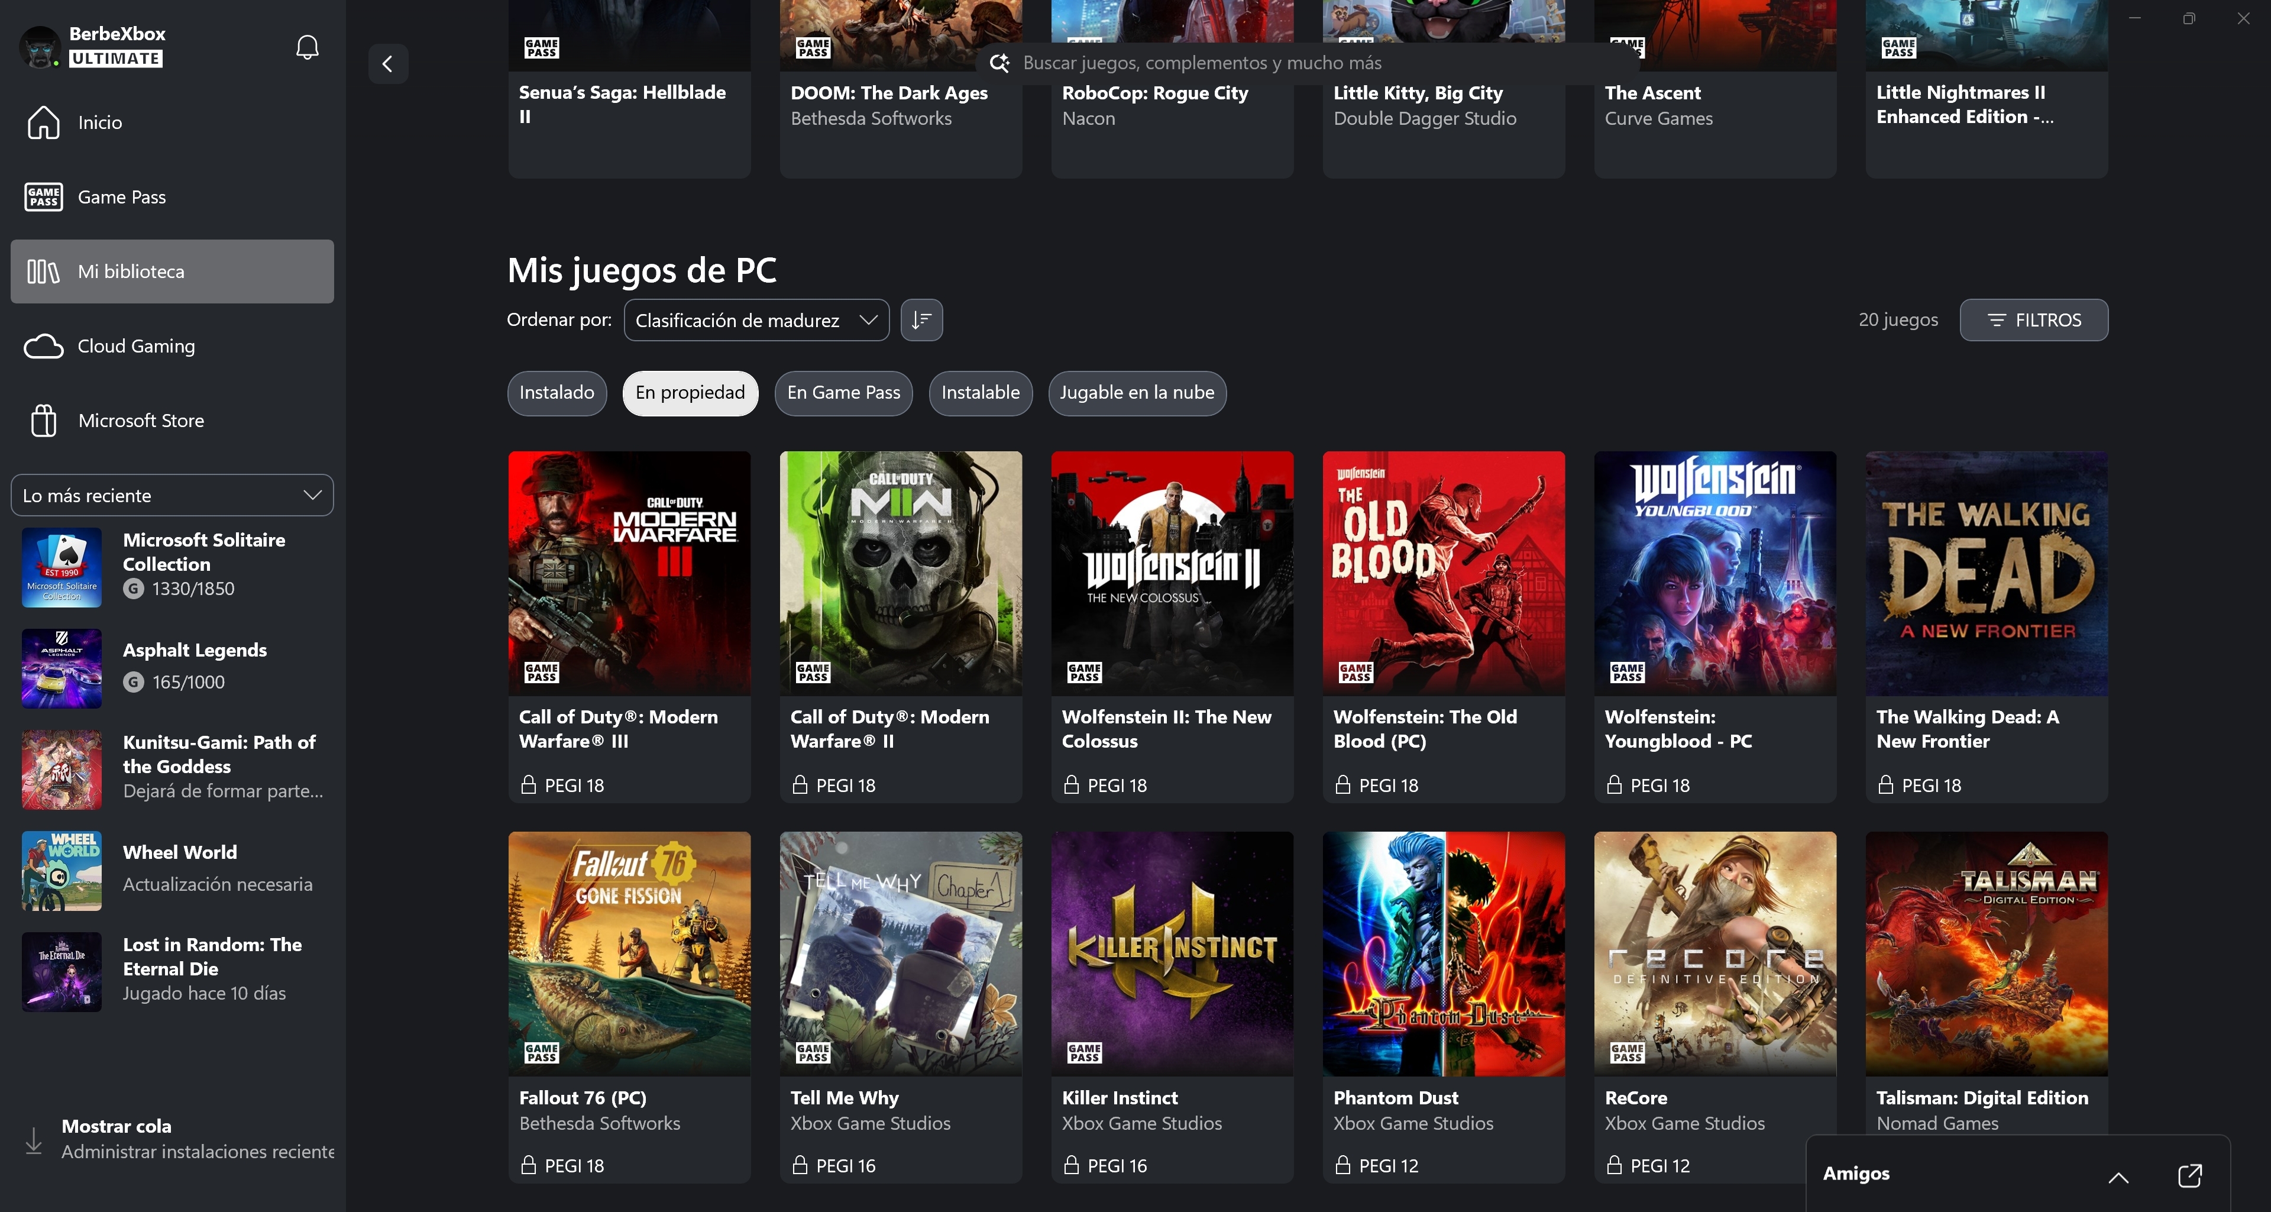Click the Game Pass badge on Killer Instinct
The width and height of the screenshot is (2271, 1212).
1085,1052
